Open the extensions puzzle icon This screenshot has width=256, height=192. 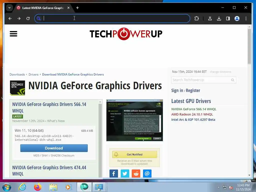[196, 18]
